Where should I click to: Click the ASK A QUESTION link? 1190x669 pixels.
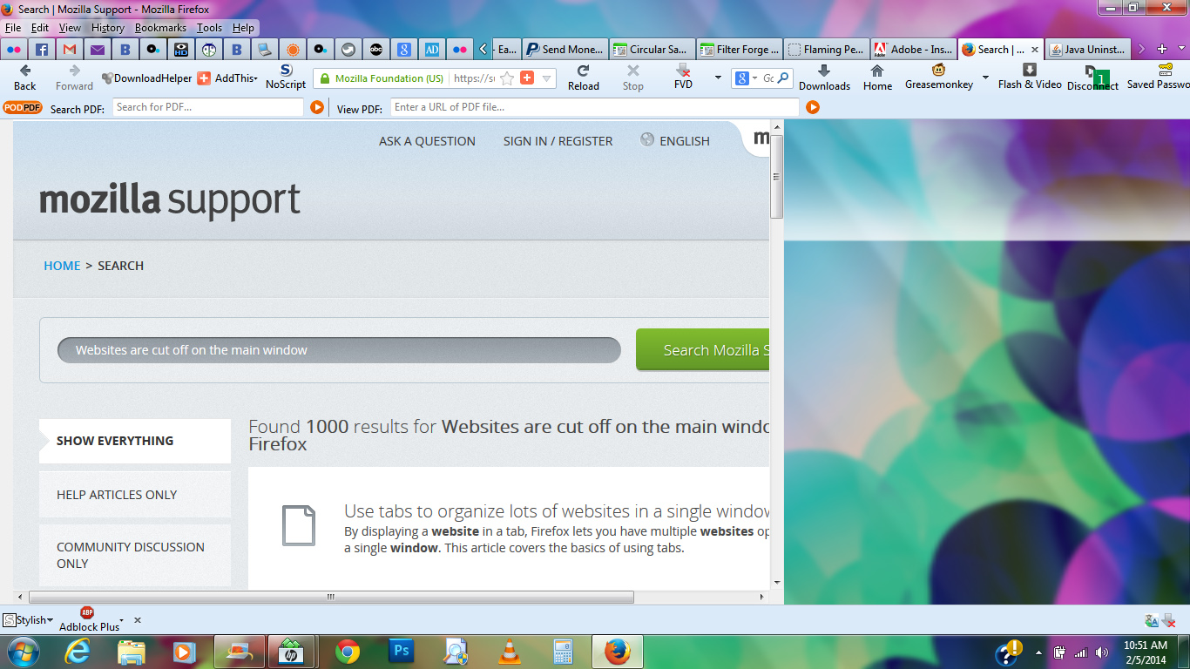pos(427,141)
